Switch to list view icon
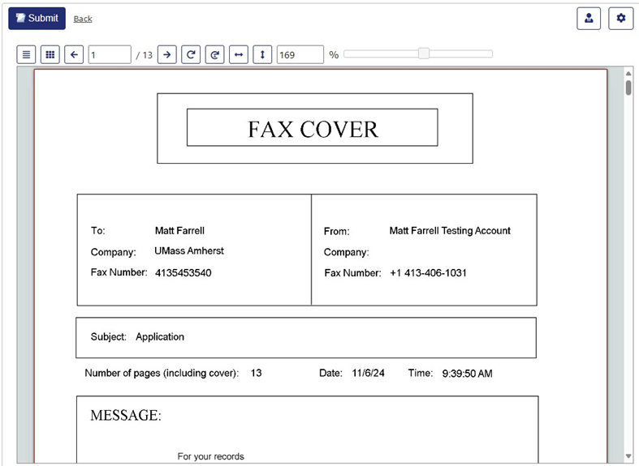639x466 pixels. 26,54
